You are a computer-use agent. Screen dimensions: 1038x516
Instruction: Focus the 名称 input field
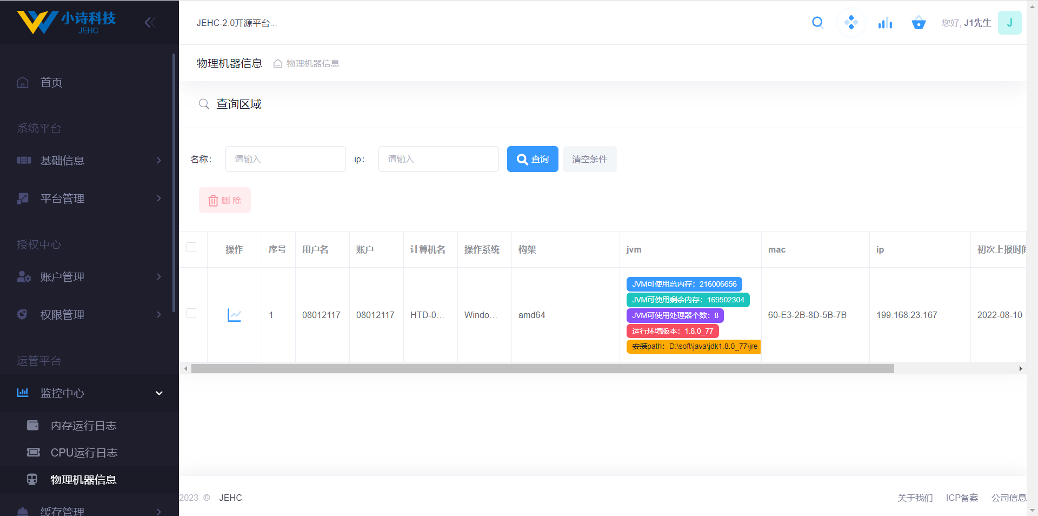(285, 159)
